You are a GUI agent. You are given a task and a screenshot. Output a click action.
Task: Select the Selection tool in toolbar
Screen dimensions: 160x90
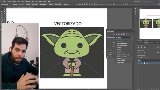(x=2, y=9)
